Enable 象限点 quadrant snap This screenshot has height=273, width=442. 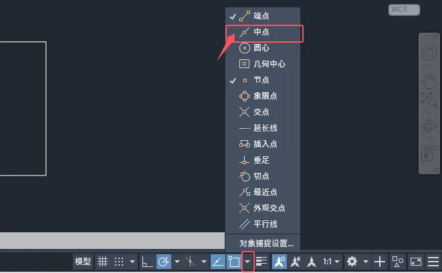(x=263, y=96)
